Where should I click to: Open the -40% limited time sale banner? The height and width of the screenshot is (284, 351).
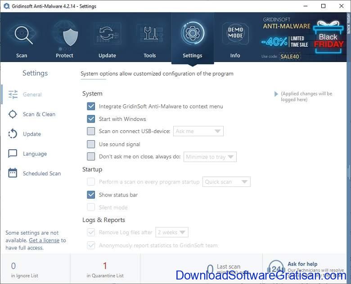(285, 42)
